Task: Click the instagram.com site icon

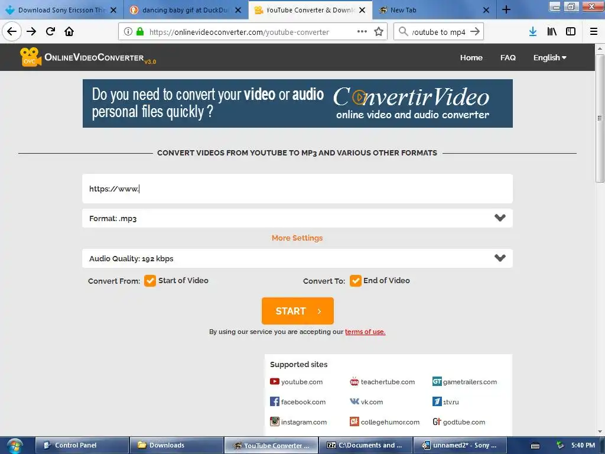Action: pos(274,421)
